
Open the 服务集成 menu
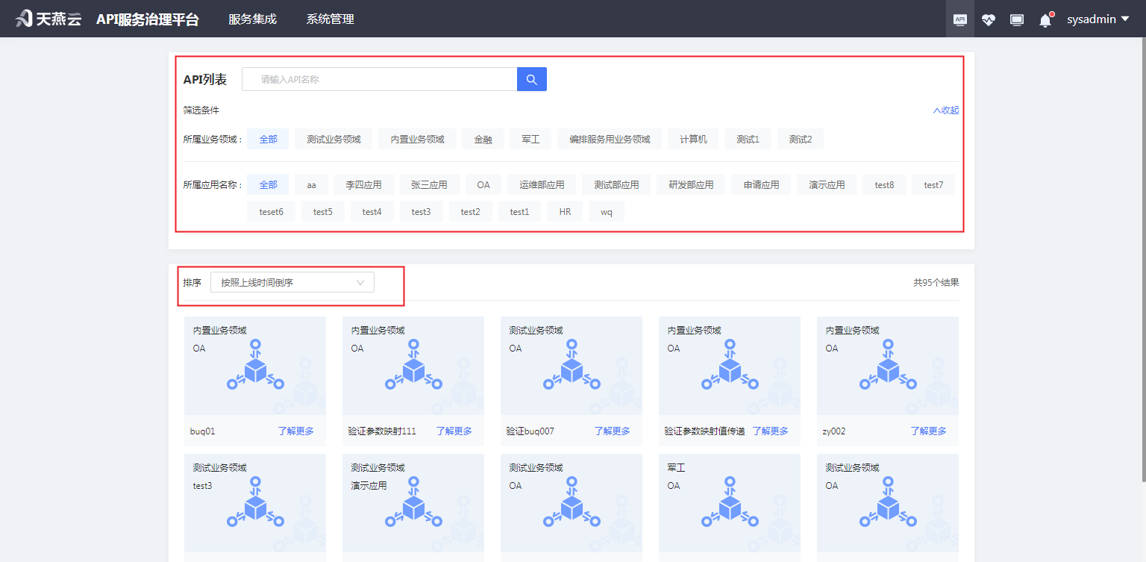click(251, 19)
